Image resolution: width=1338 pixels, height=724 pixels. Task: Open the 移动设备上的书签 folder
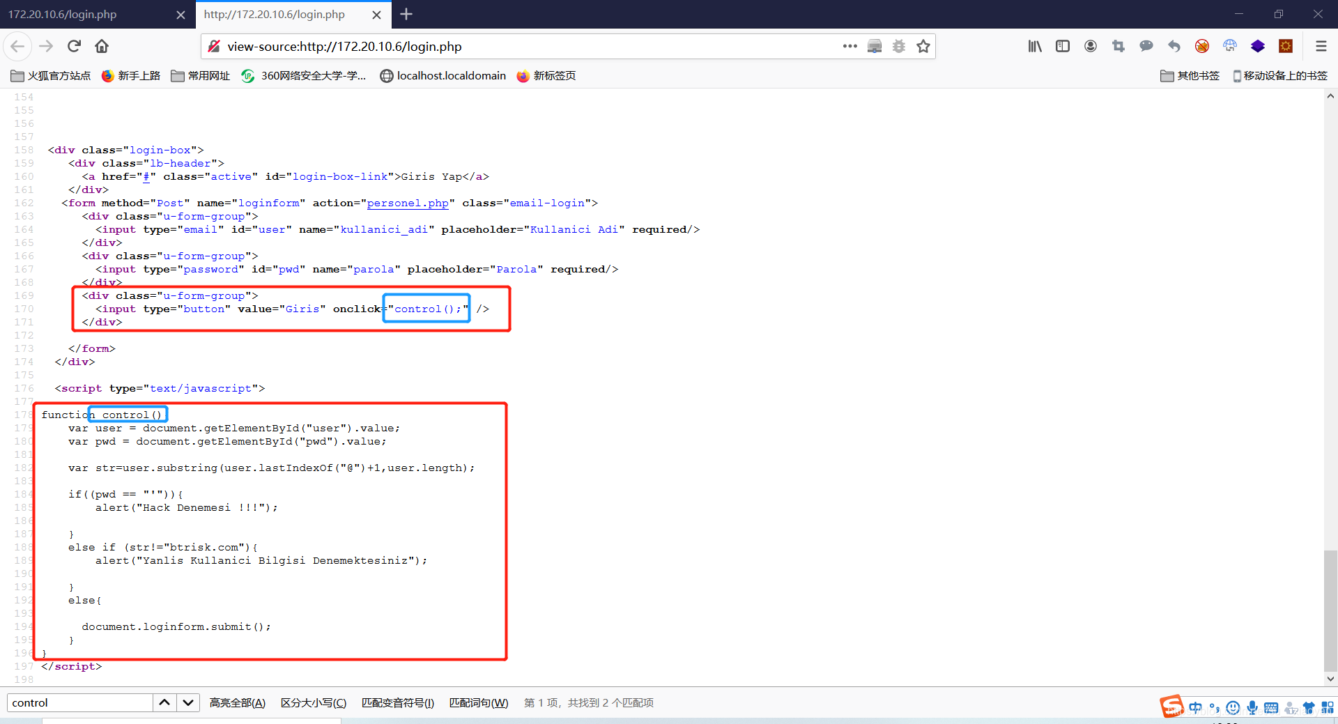[x=1281, y=75]
